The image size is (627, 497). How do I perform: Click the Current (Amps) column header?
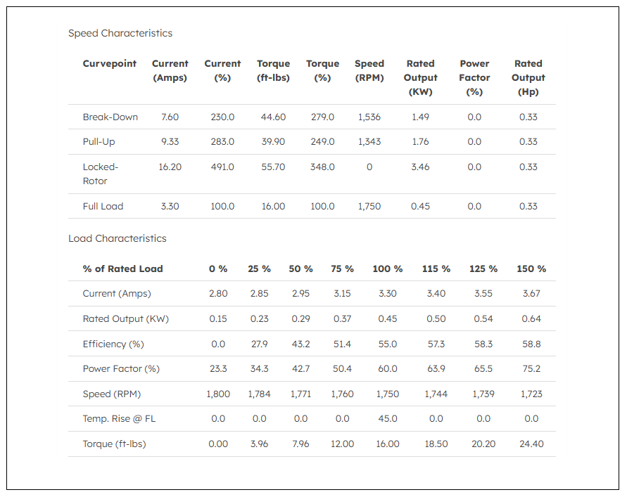click(x=170, y=71)
